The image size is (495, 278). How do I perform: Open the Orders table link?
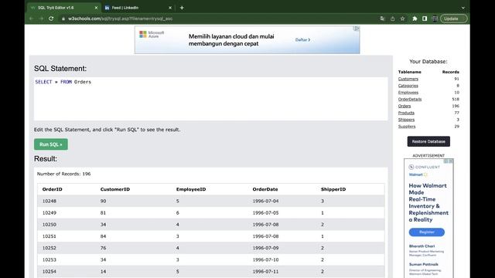click(405, 106)
